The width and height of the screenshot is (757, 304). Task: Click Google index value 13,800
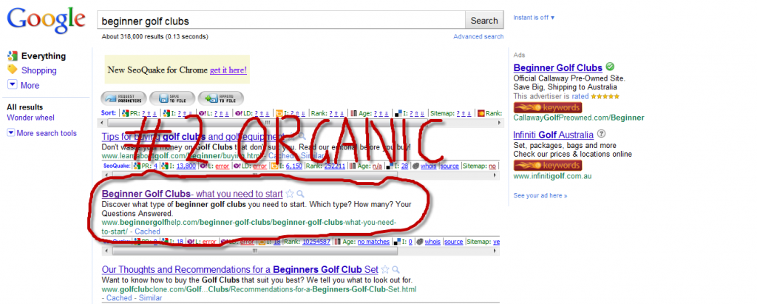(186, 166)
